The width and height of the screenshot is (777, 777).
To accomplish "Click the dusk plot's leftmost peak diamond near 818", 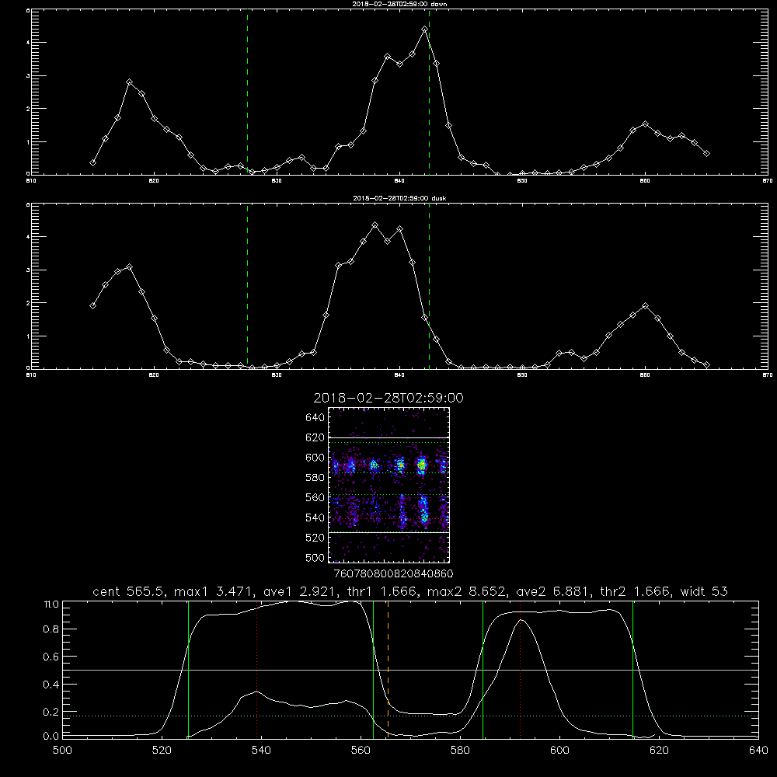I will 129,267.
